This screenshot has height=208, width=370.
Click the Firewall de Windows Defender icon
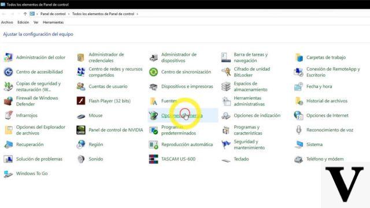pyautogui.click(x=9, y=101)
